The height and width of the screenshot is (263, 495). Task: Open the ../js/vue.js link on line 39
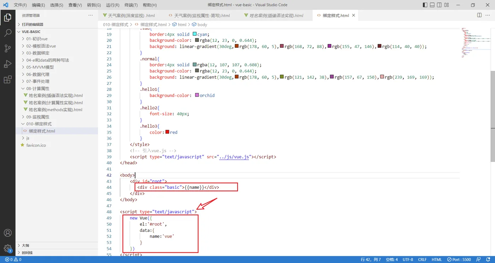coord(234,157)
